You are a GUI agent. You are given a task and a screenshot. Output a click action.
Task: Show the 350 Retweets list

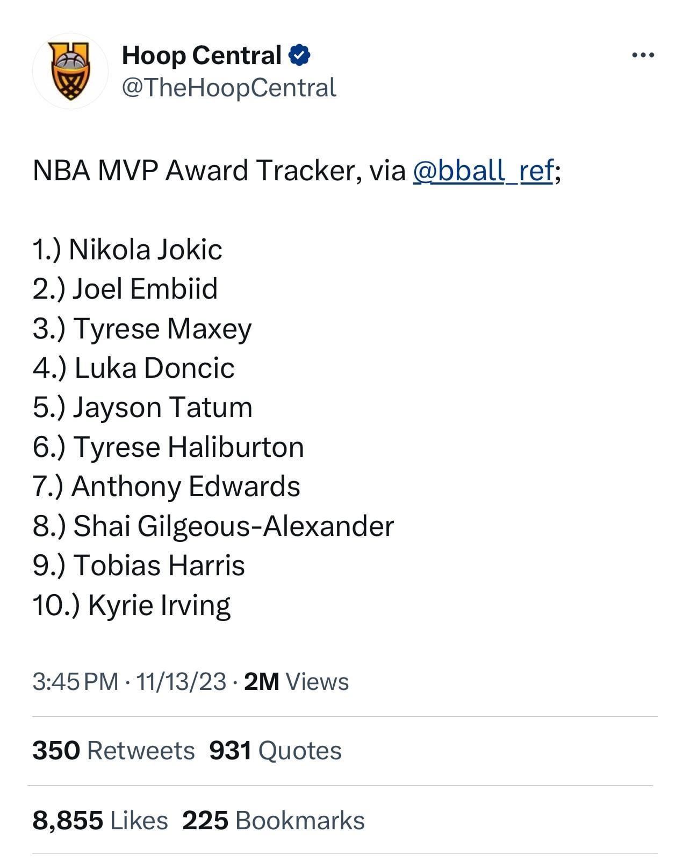[113, 750]
